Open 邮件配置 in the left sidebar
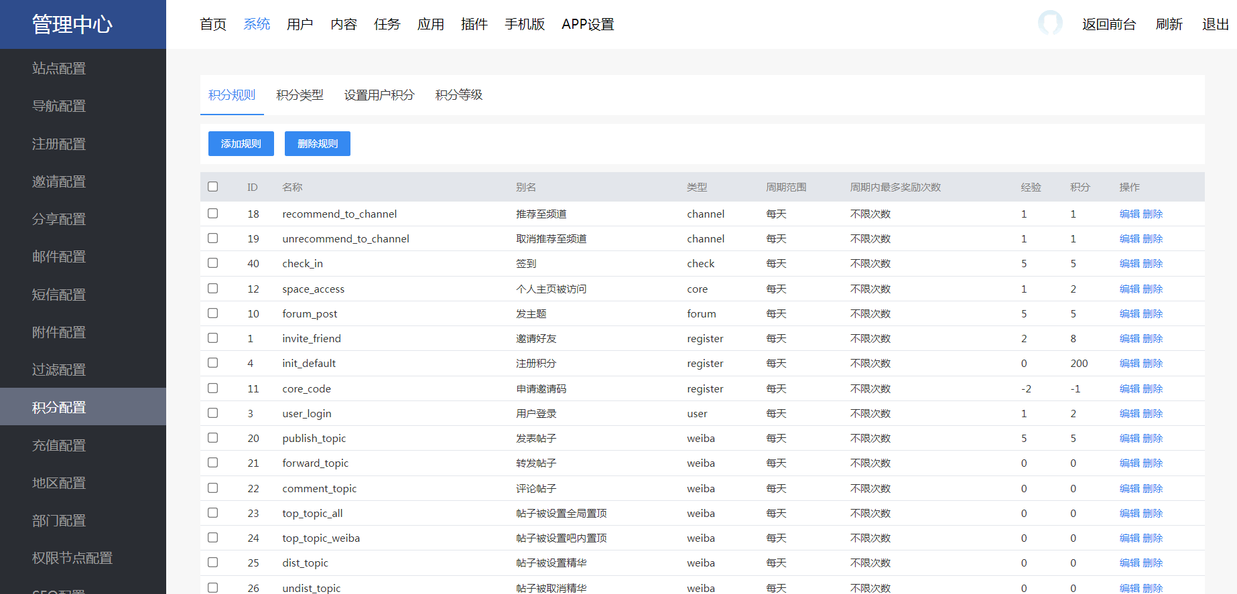Image resolution: width=1237 pixels, height=594 pixels. point(59,257)
